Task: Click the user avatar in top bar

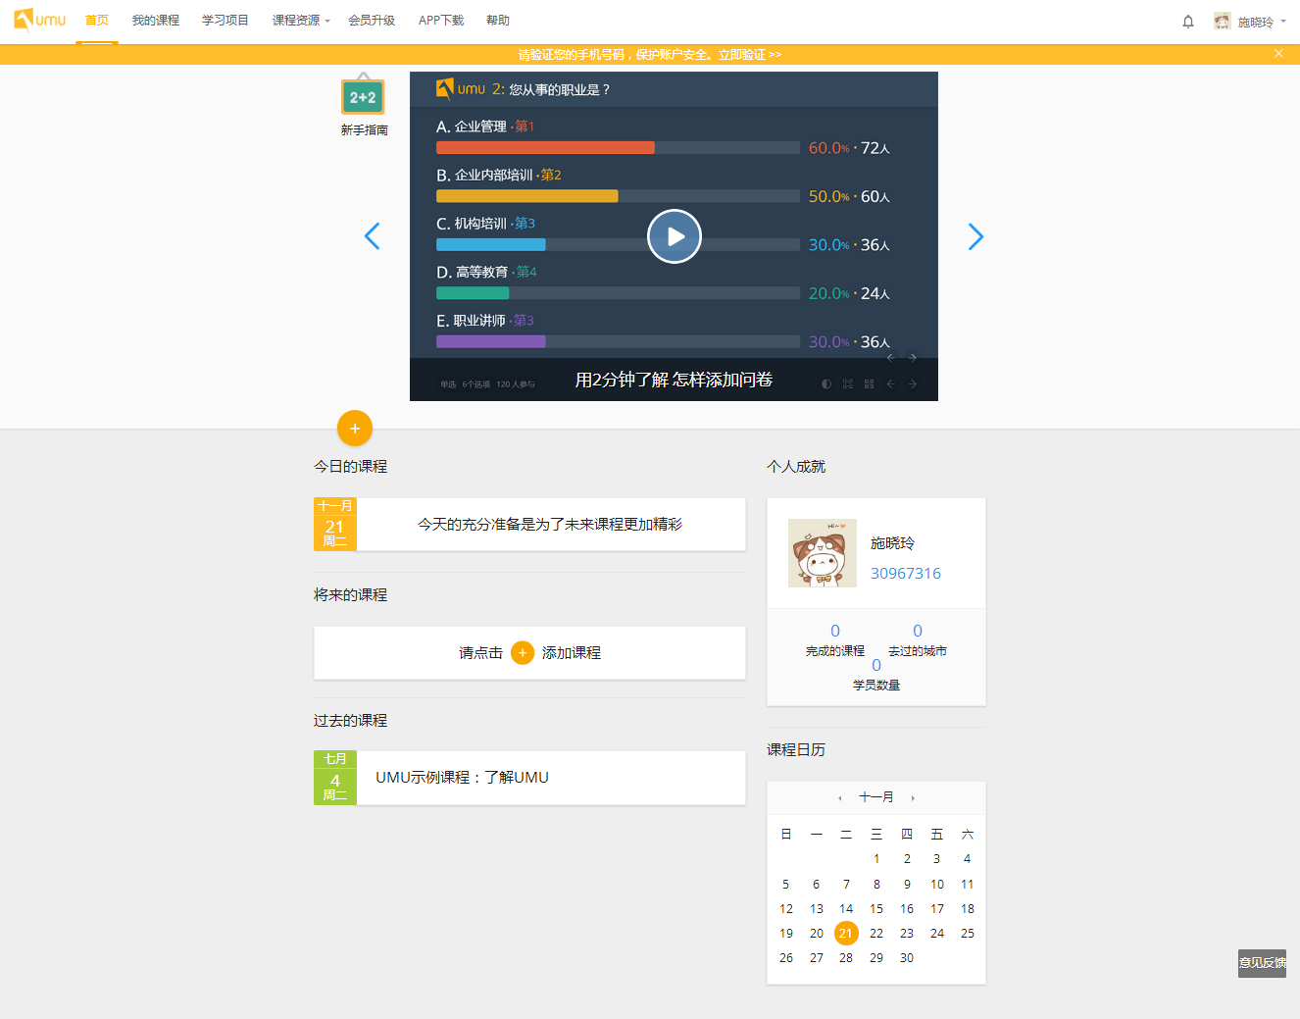Action: [1222, 21]
